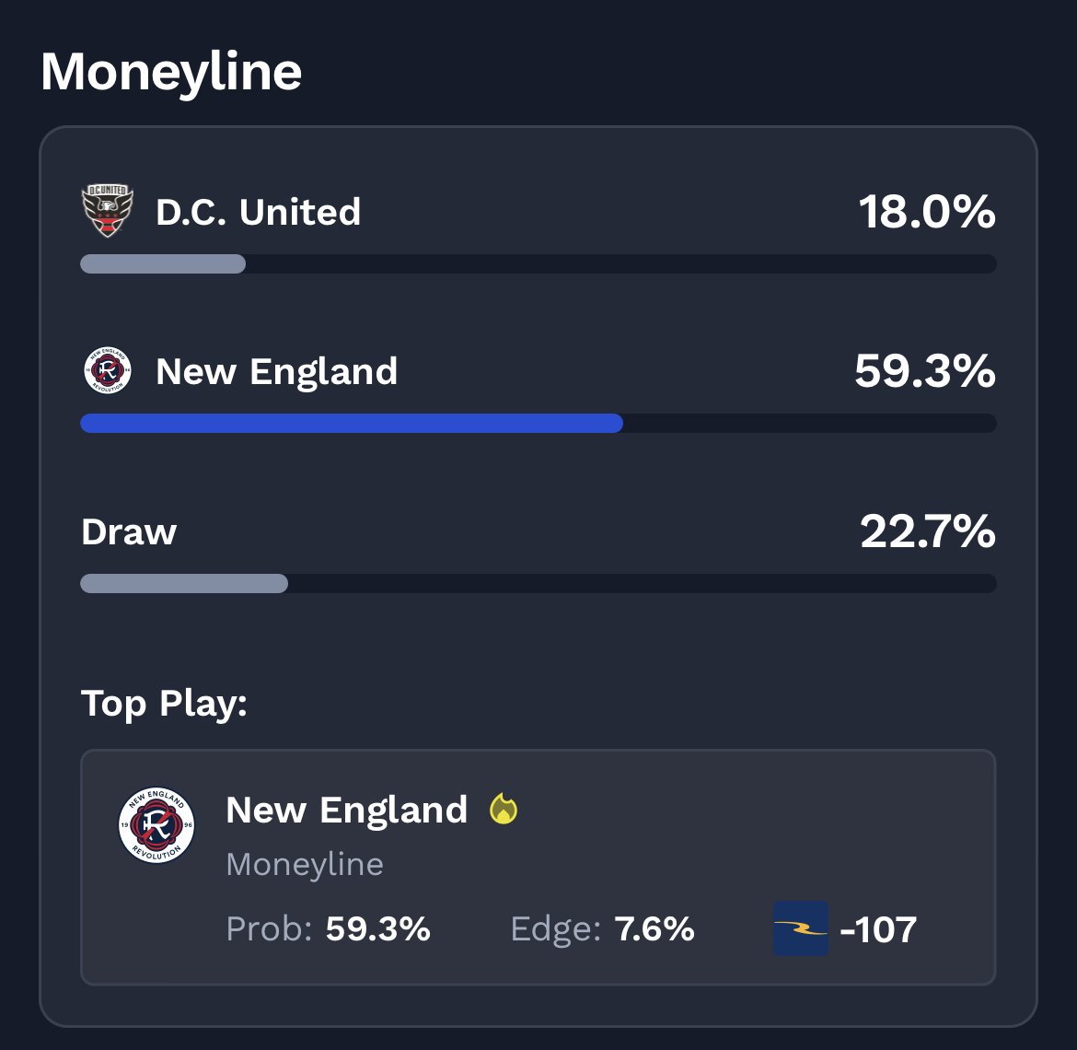The width and height of the screenshot is (1077, 1050).
Task: Click the Moneyline heading
Action: tap(171, 71)
